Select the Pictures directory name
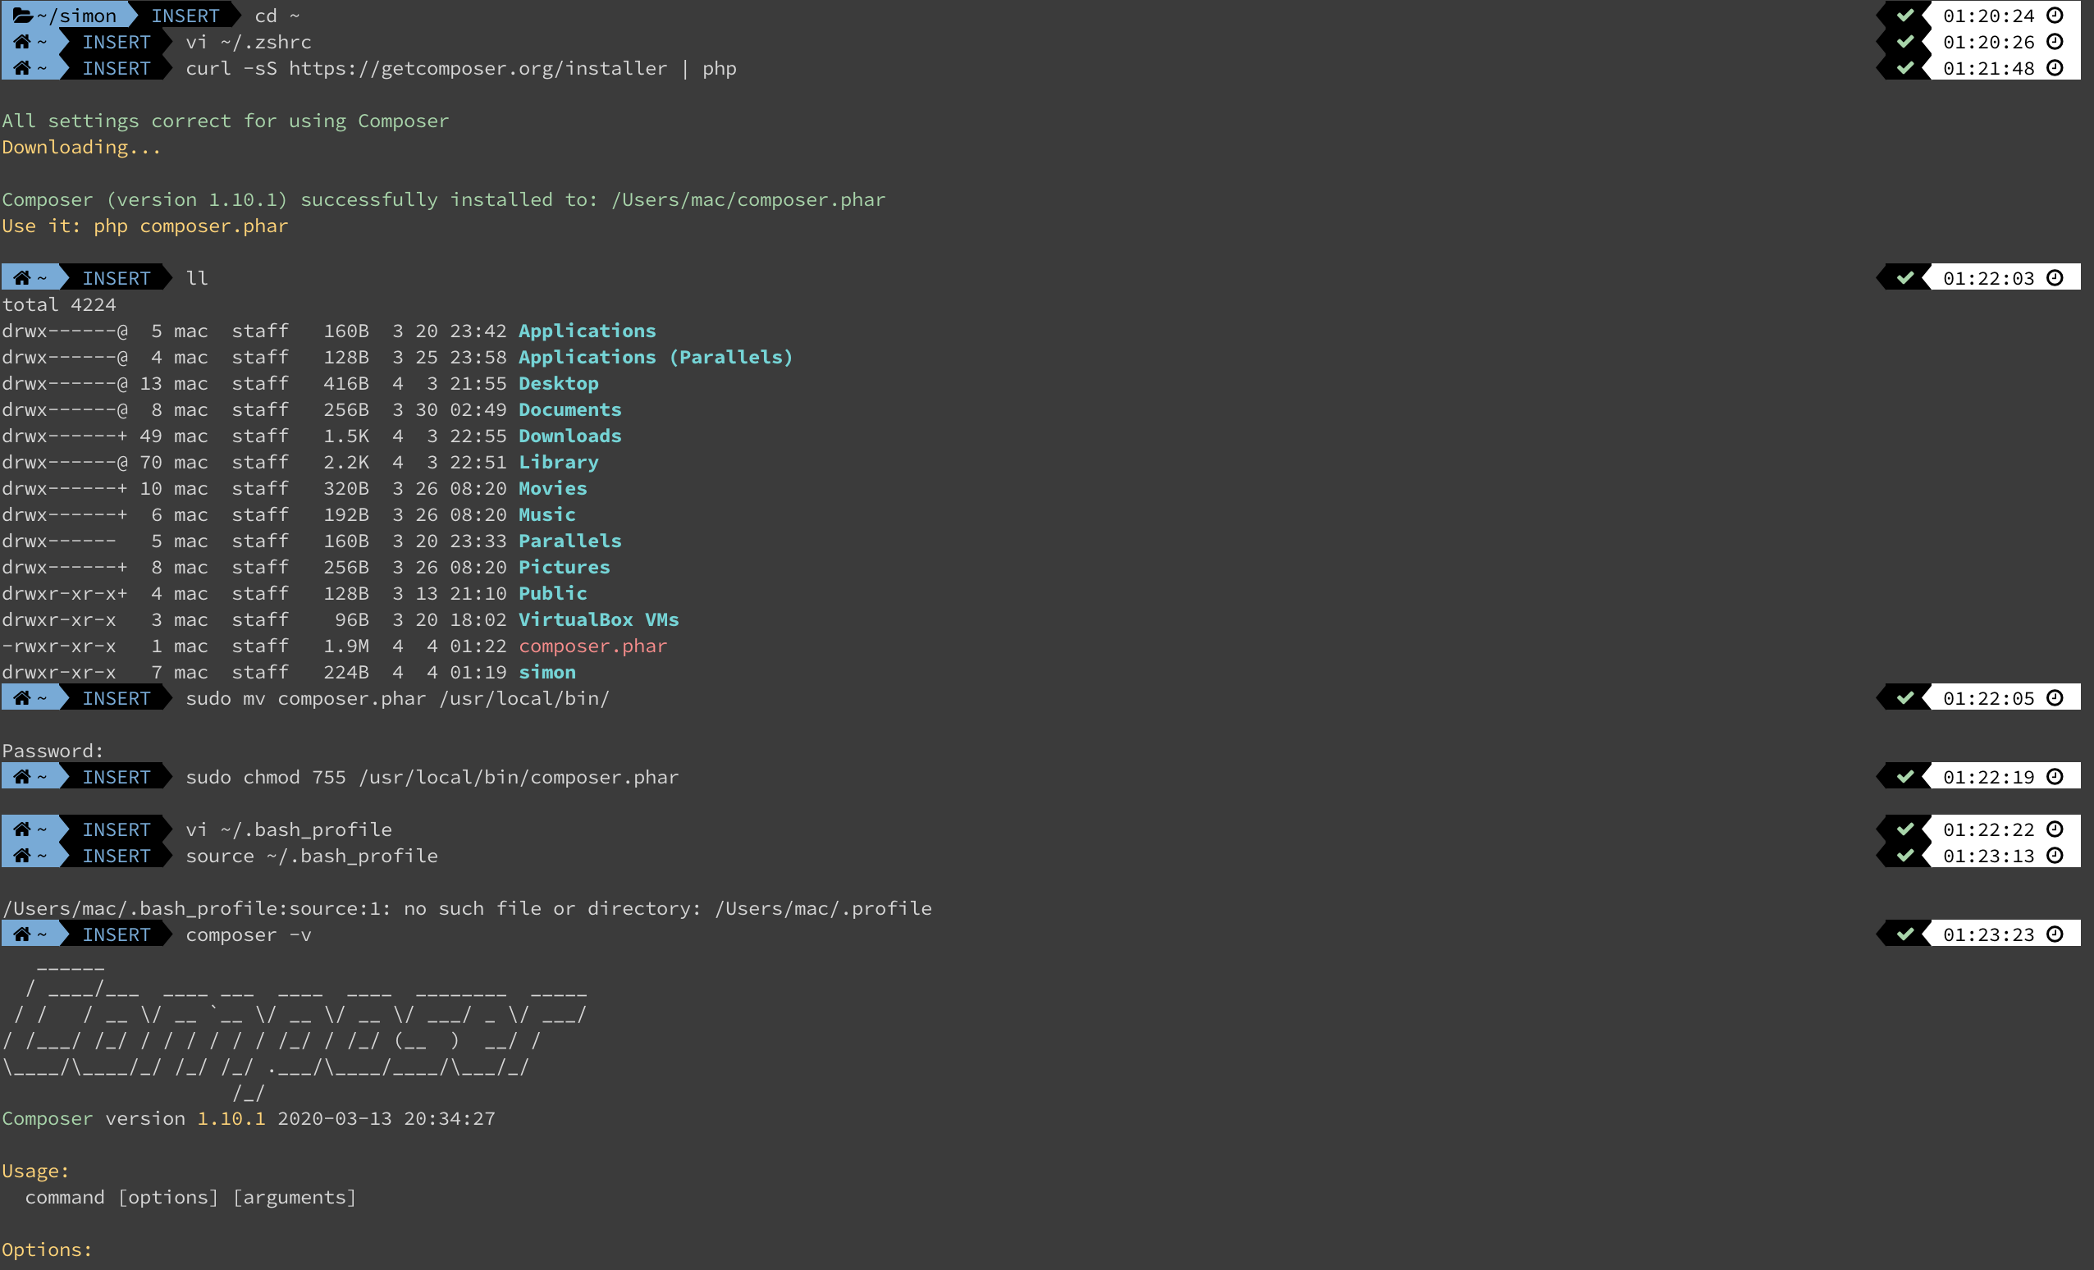 [x=565, y=568]
